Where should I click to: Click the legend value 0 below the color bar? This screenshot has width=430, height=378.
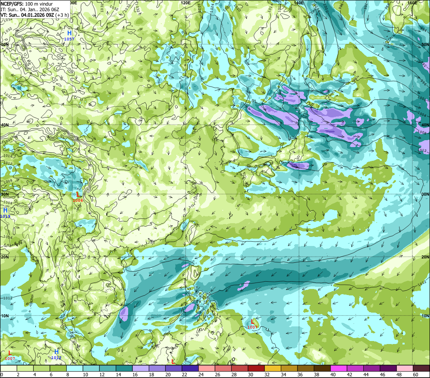click(2, 375)
